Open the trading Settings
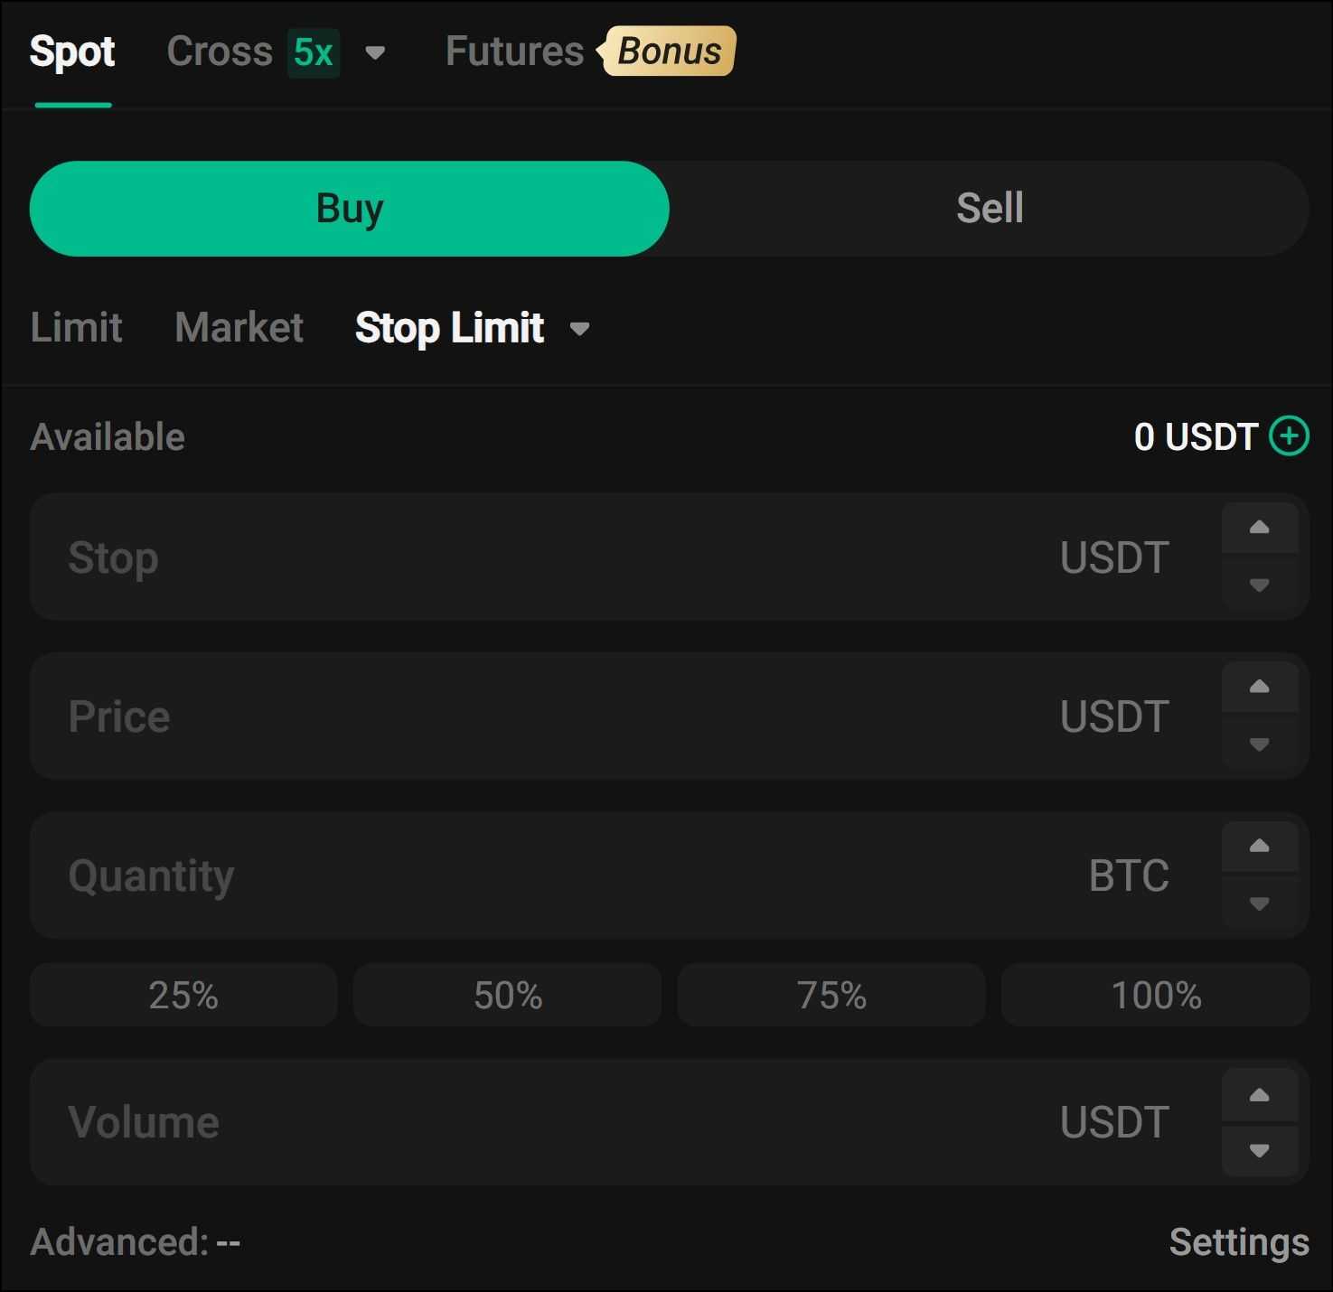 (1239, 1241)
